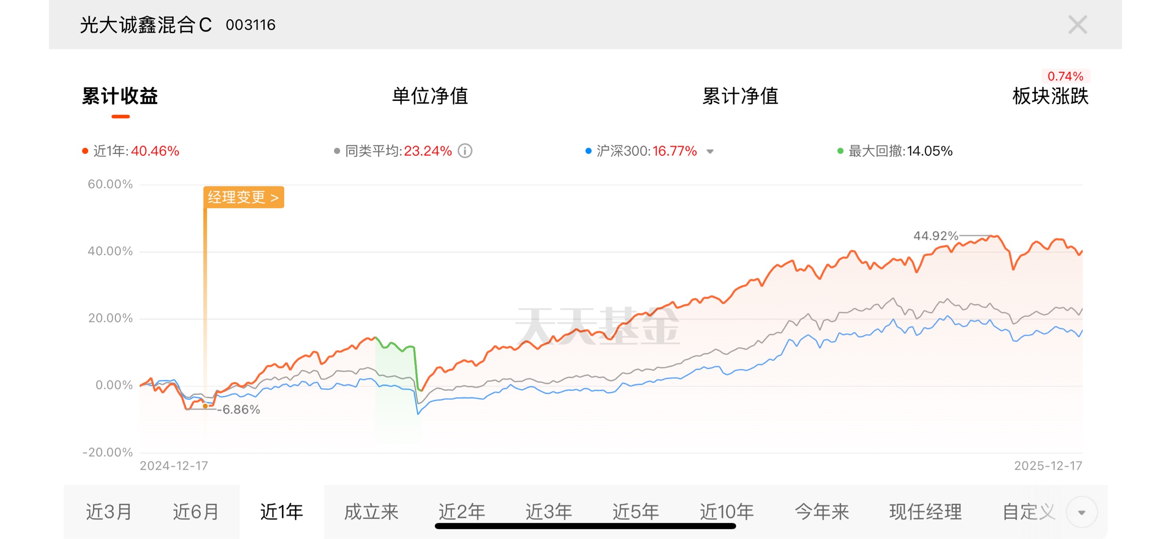Viewport: 1171px width, 539px height.
Task: Expand the more-ranges circular arrow button
Action: [x=1081, y=512]
